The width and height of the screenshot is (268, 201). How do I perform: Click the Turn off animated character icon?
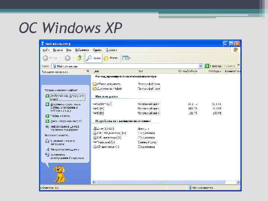click(x=47, y=154)
